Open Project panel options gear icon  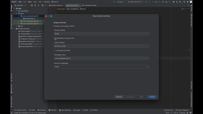43,5
